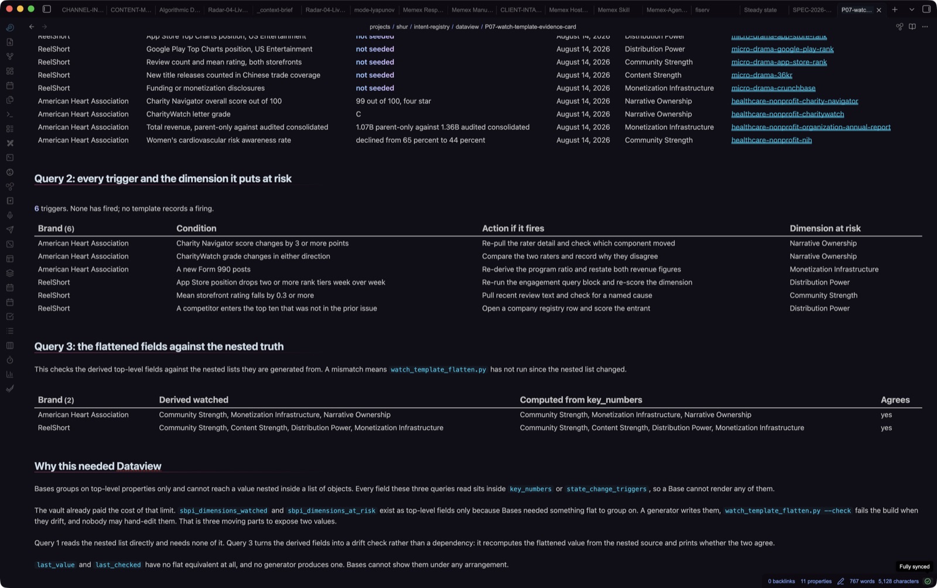Click 'shur' in the breadcrumb path
Image resolution: width=937 pixels, height=588 pixels.
click(402, 27)
